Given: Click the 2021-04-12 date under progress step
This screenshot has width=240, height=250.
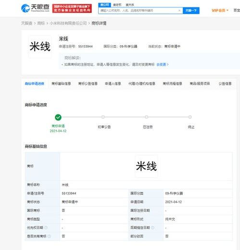Looking at the screenshot, I should click(x=58, y=131).
